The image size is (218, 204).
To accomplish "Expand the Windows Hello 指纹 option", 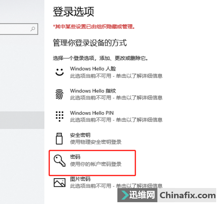I will 108,94.
